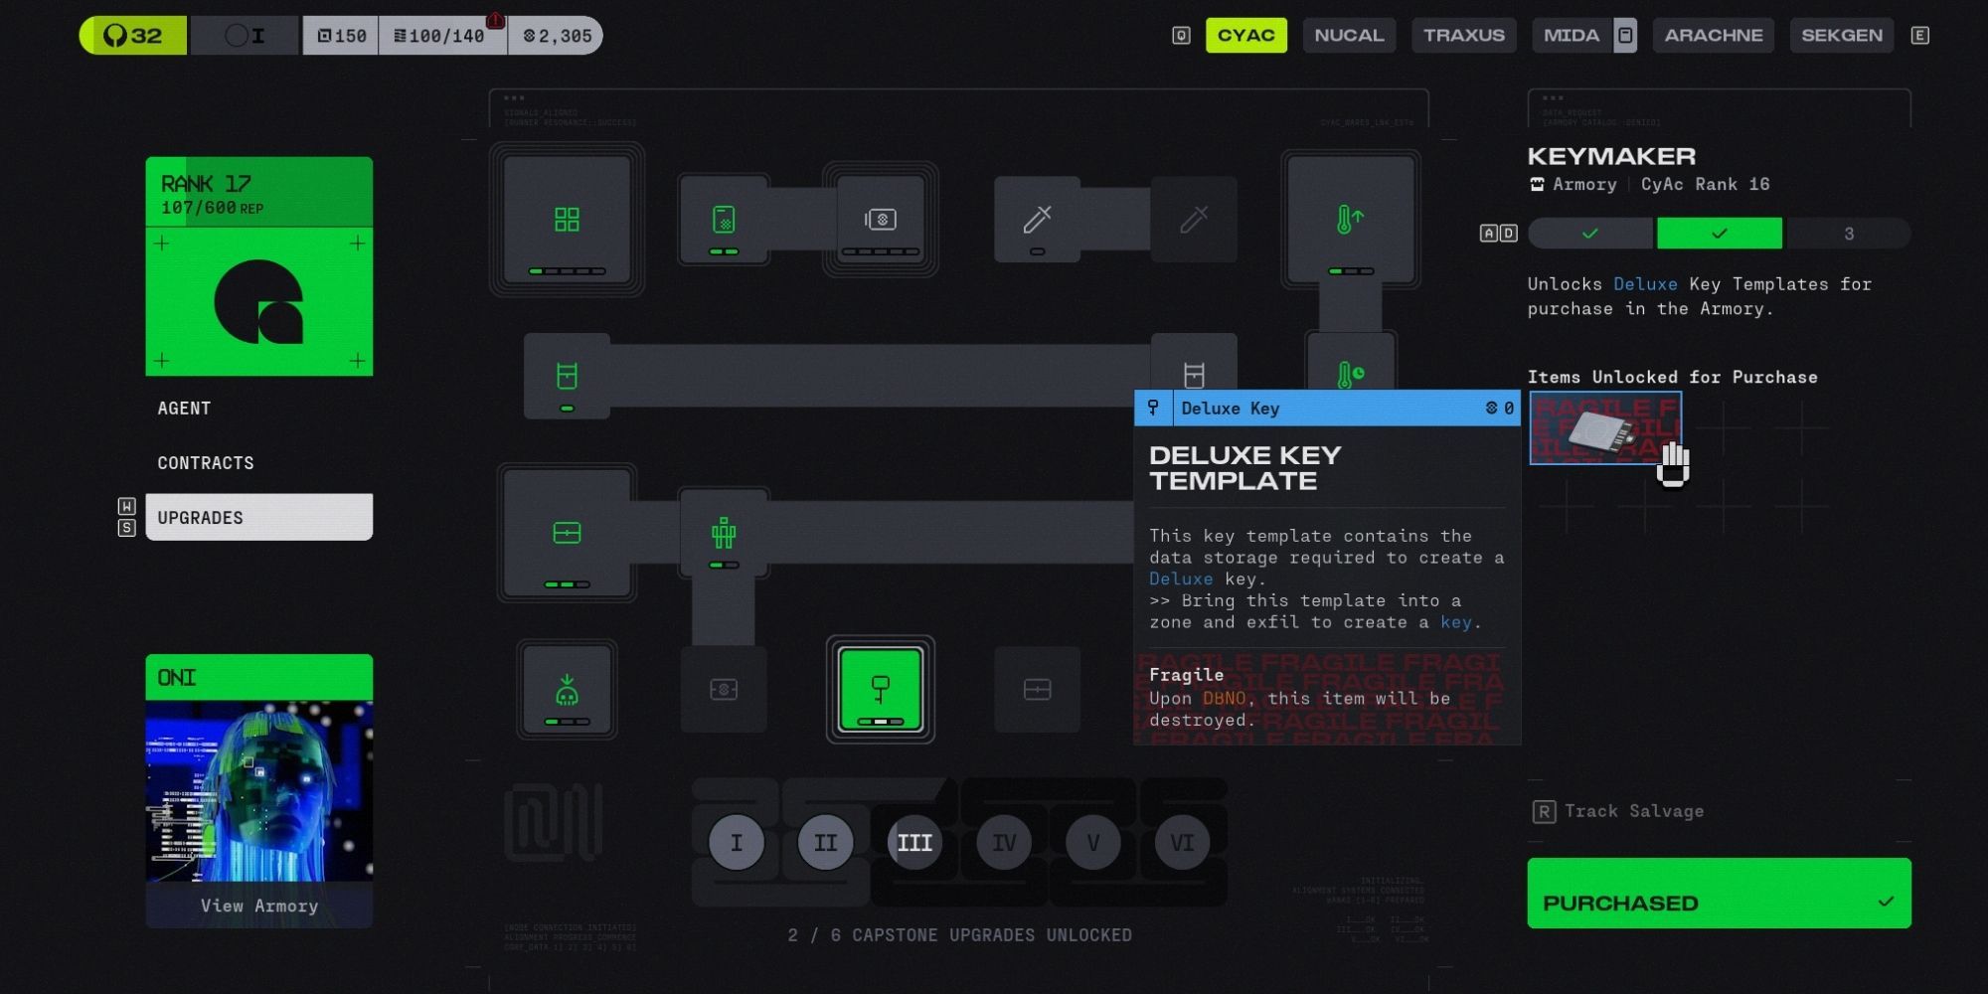Switch to the NUCAL faction tab
Viewport: 1988px width, 994px height.
tap(1349, 36)
